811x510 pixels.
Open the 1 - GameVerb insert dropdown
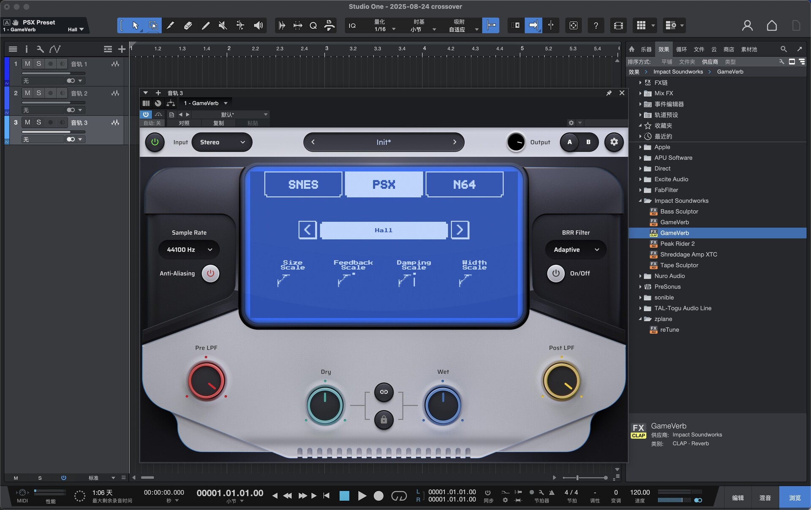206,103
